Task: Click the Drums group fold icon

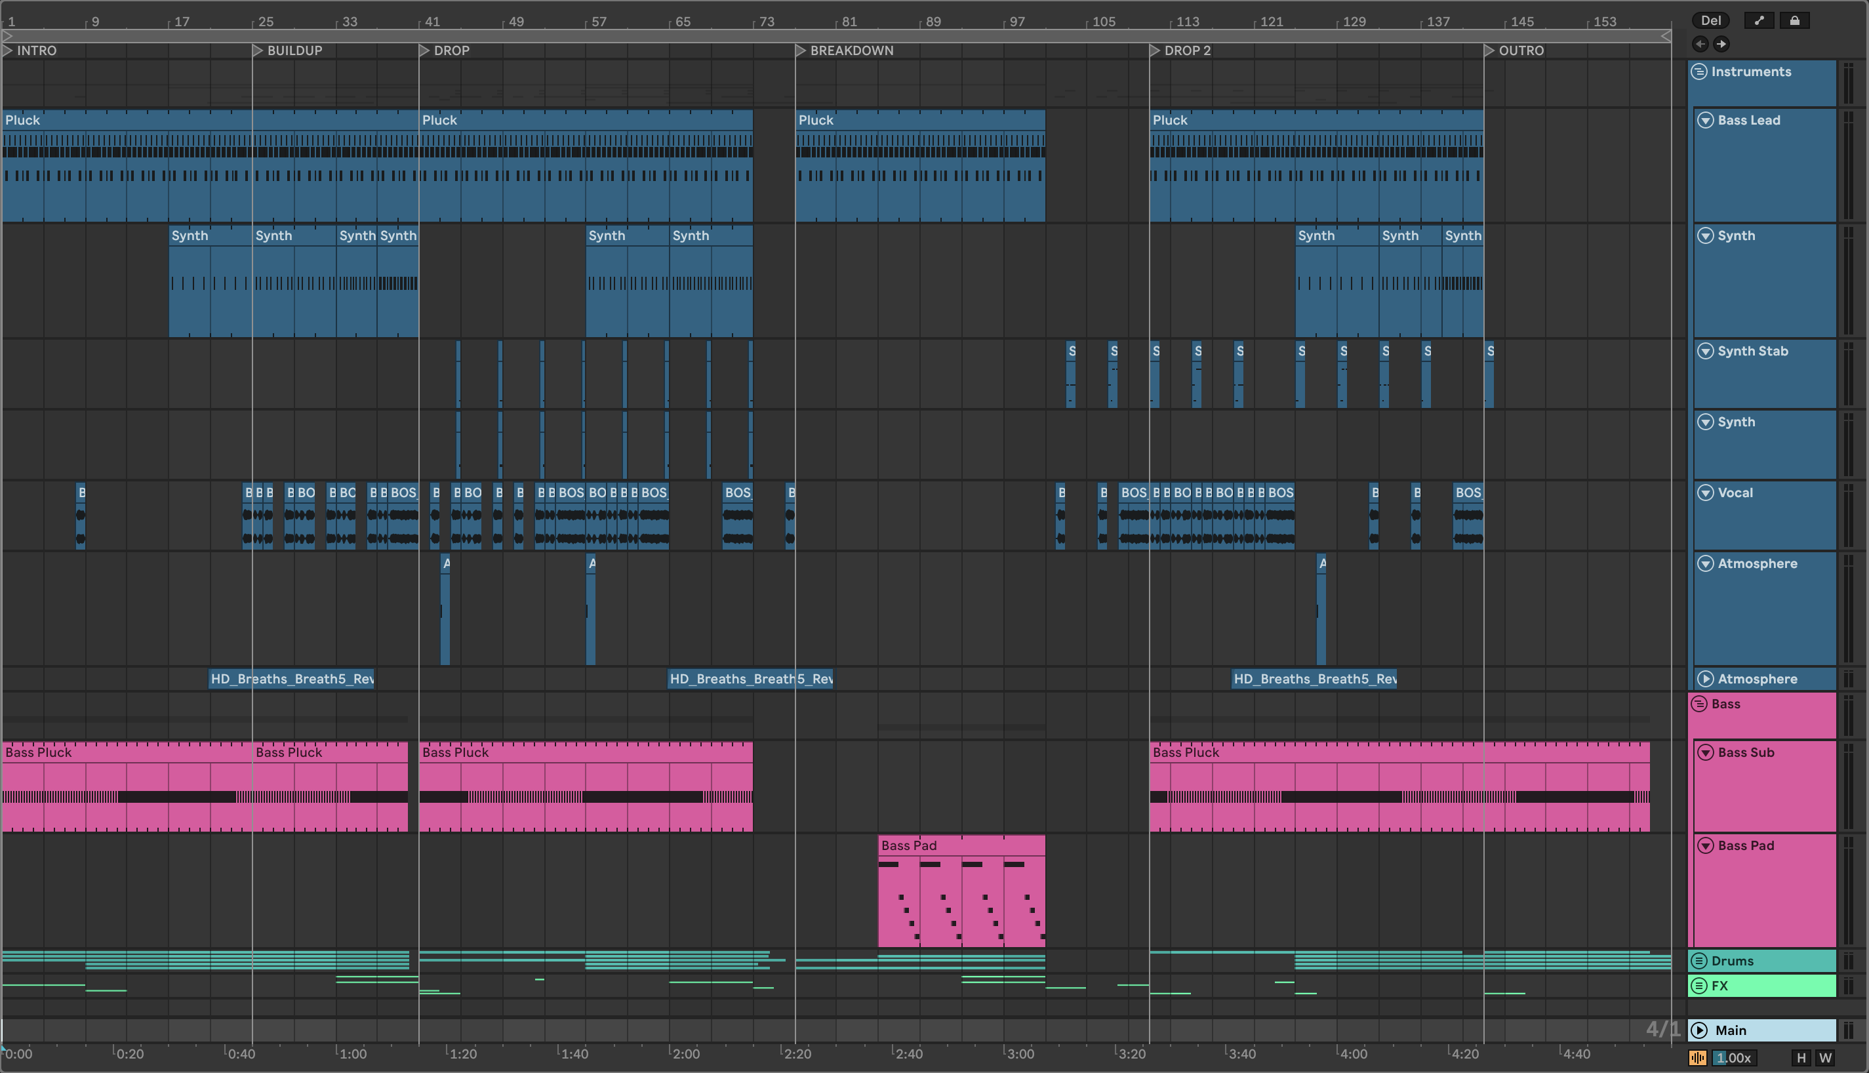Action: [1699, 961]
